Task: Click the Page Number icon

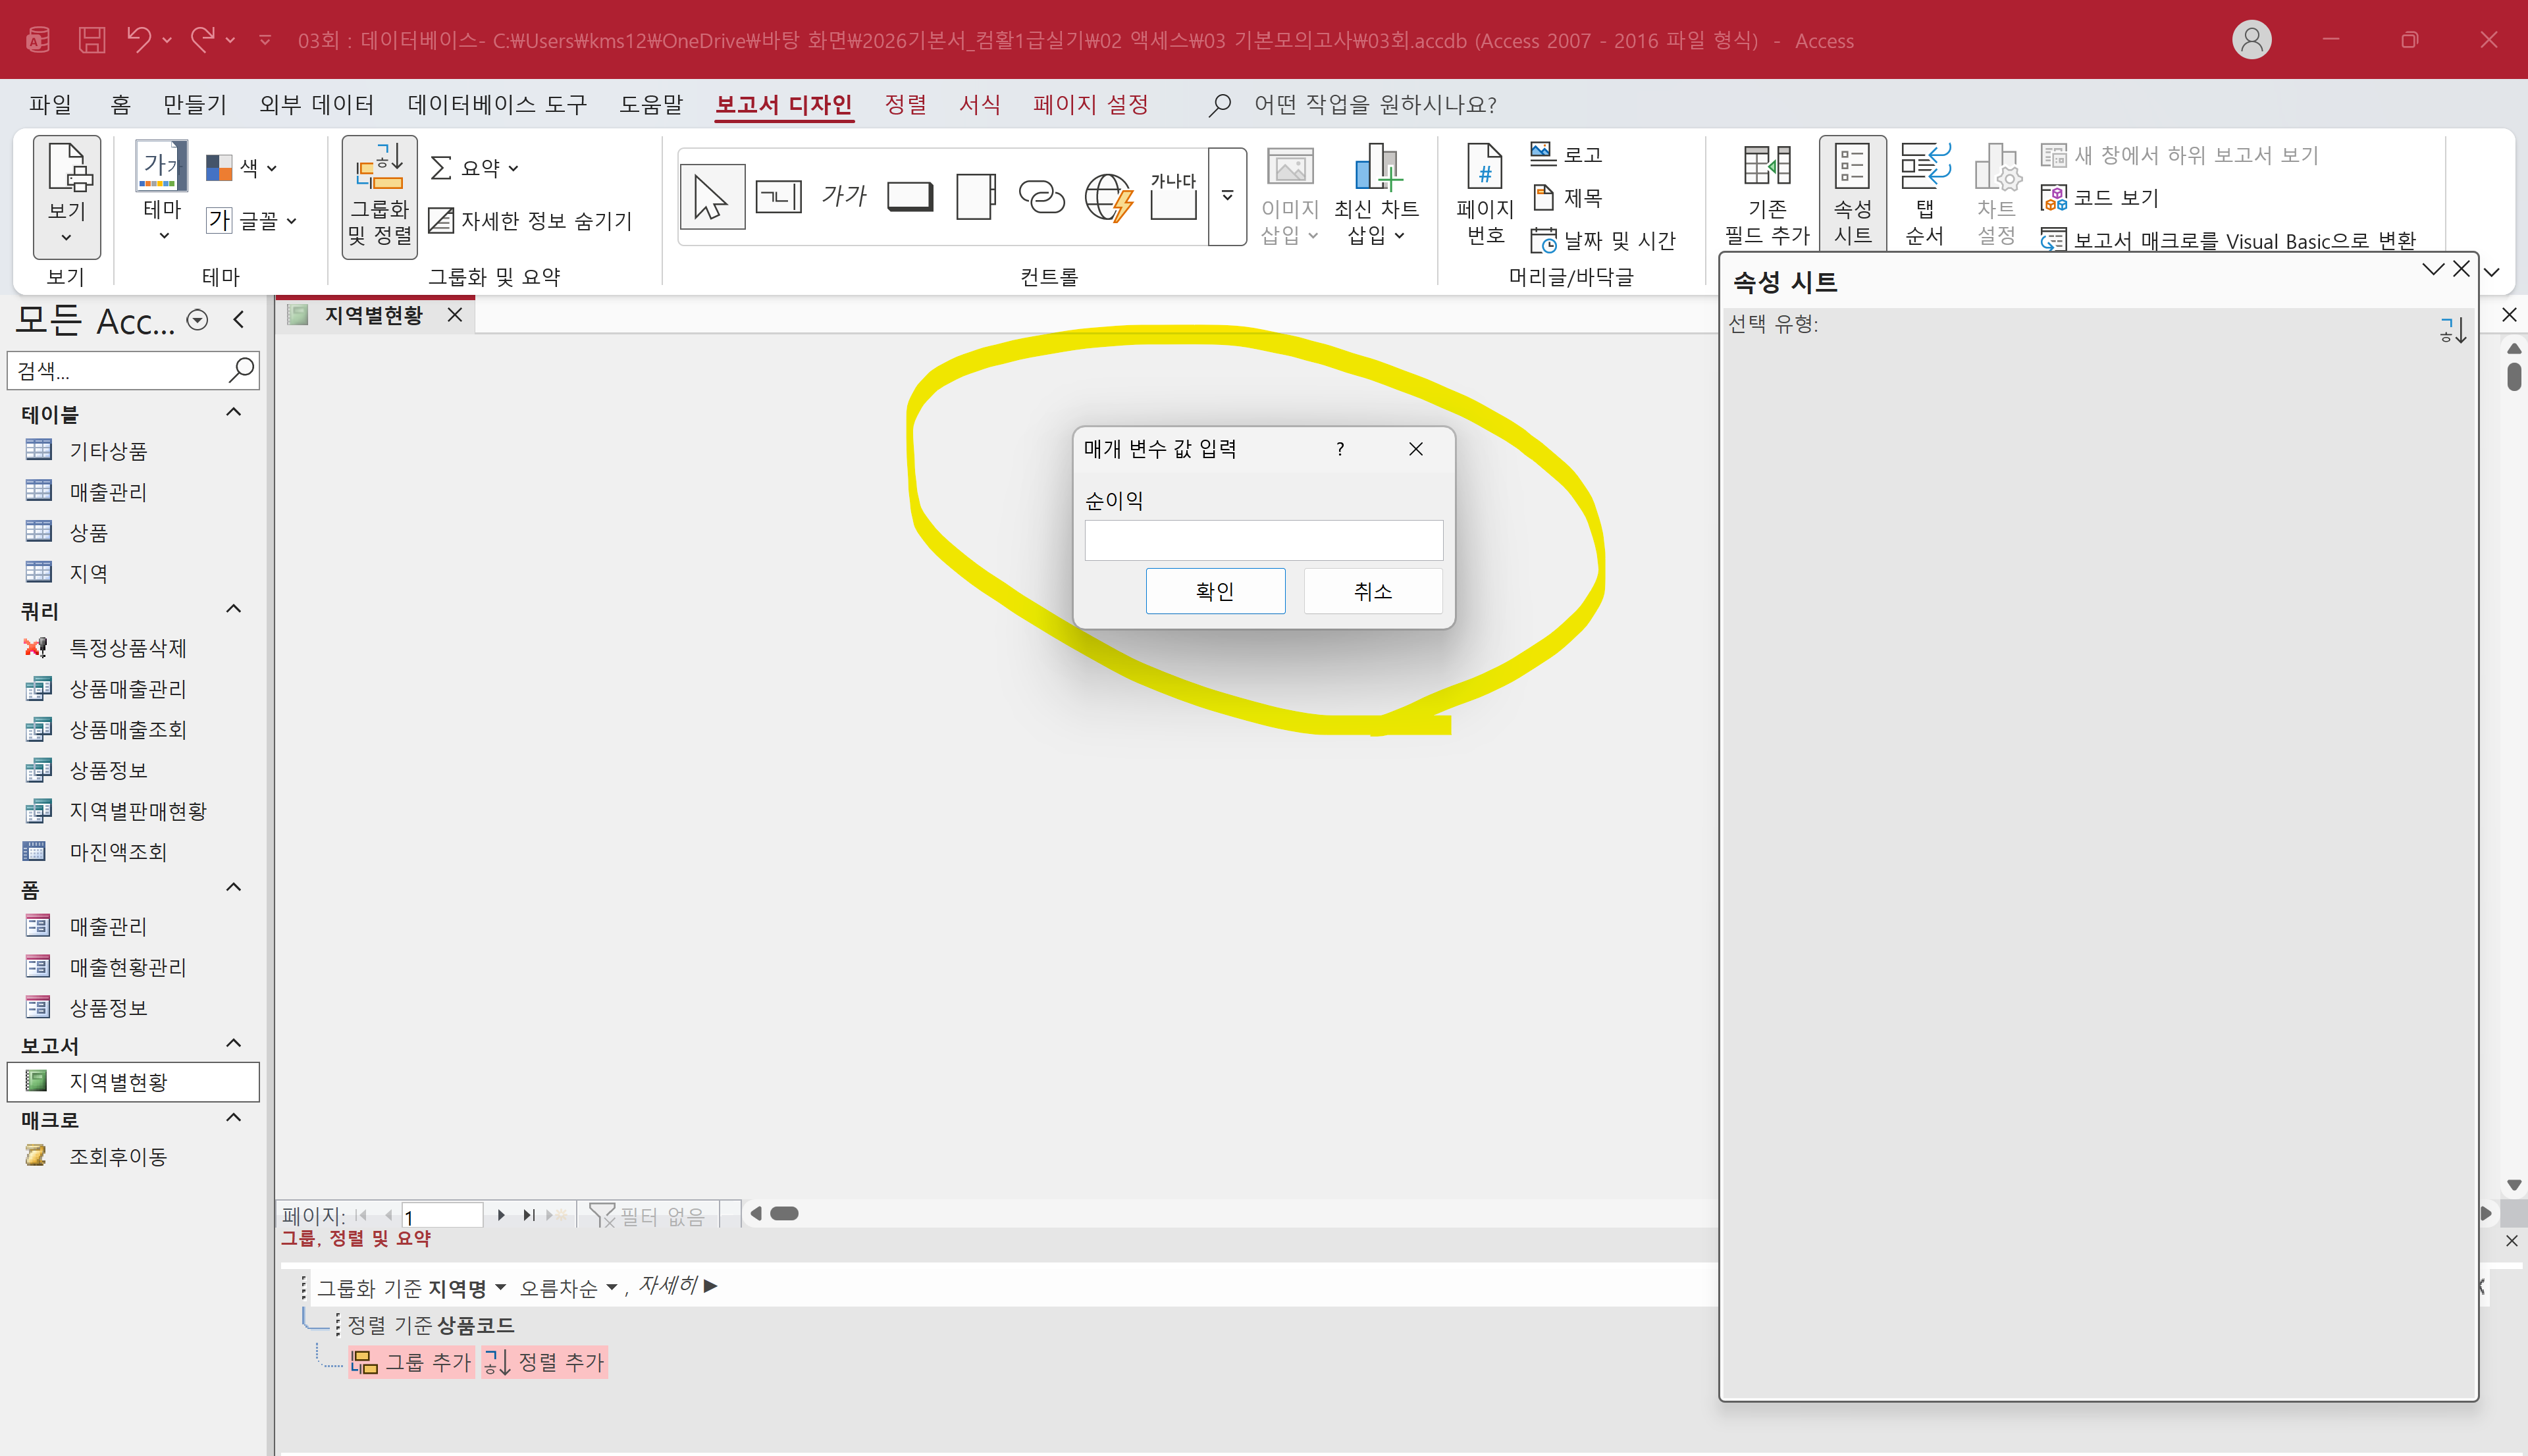Action: point(1485,194)
